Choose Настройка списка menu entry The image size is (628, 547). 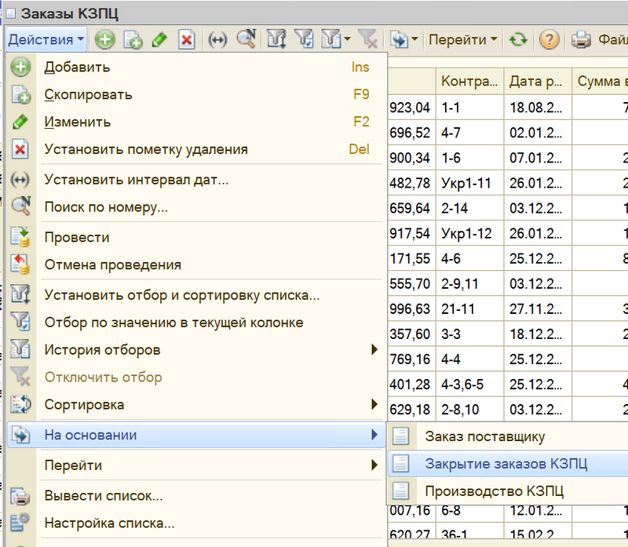(195, 523)
